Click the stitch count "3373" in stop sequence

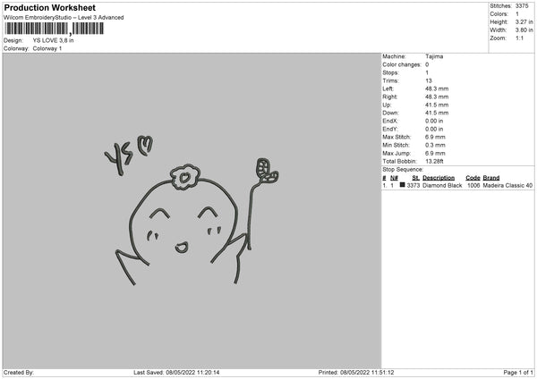[413, 185]
